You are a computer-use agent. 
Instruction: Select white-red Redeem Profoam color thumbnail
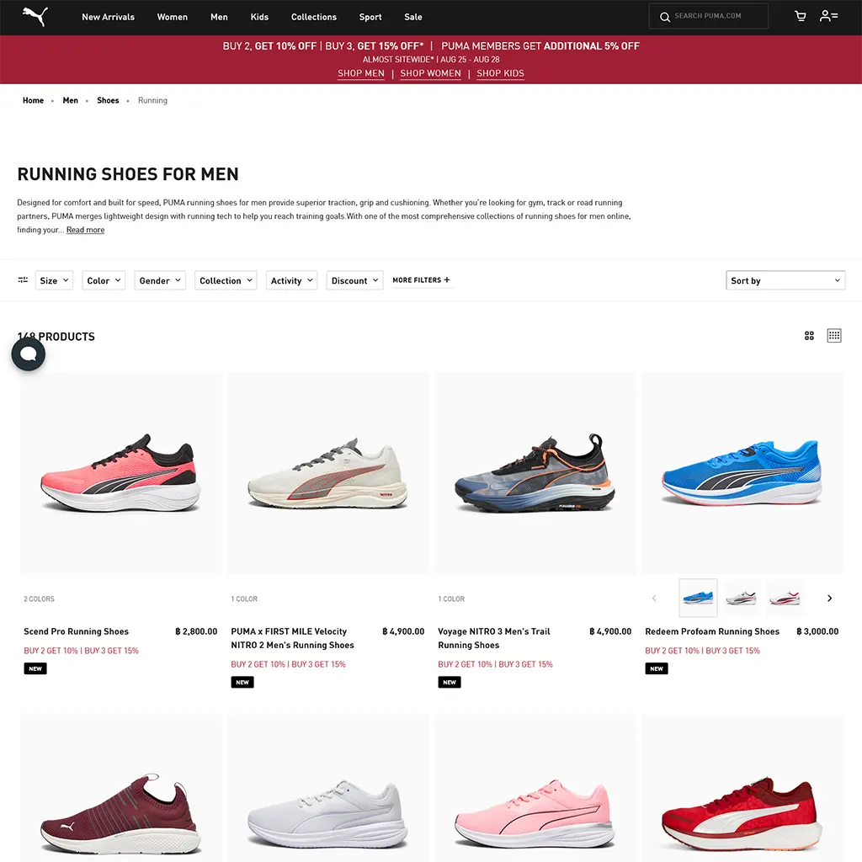click(x=785, y=598)
